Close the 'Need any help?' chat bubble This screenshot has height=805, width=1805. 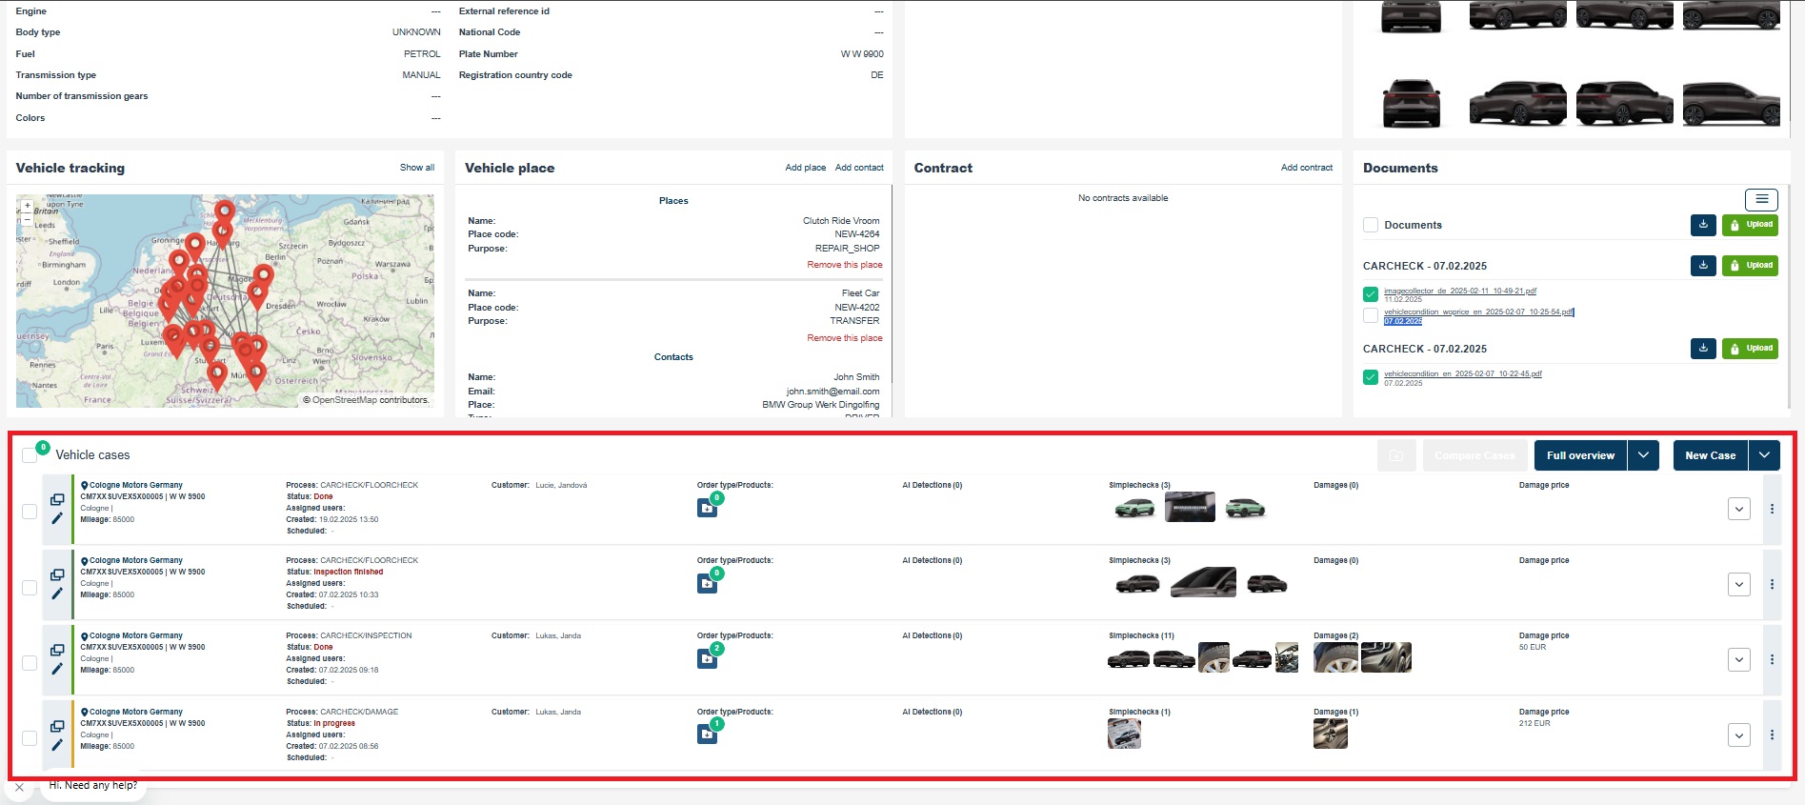tap(19, 788)
